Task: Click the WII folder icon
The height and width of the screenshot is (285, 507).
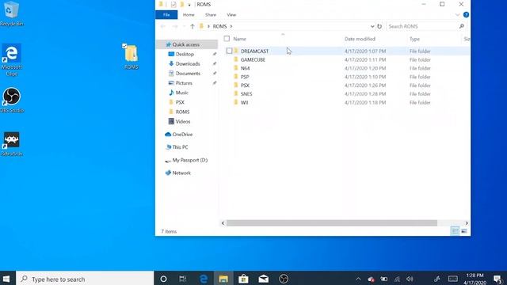Action: 236,102
